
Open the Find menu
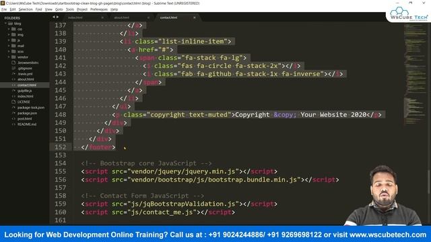click(38, 9)
